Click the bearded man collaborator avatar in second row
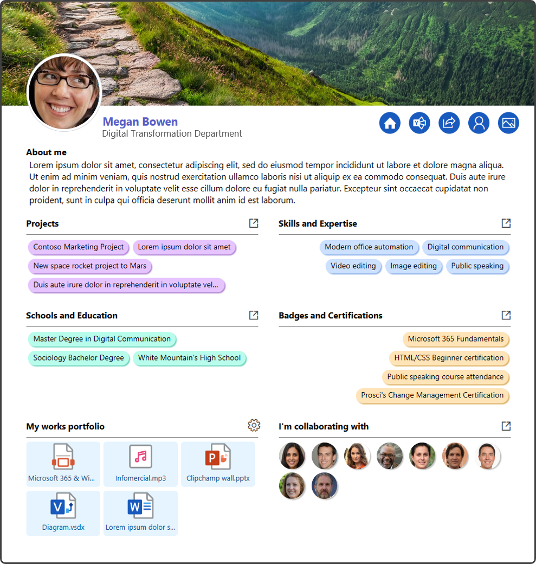Screen dimensions: 536x564 (x=324, y=486)
